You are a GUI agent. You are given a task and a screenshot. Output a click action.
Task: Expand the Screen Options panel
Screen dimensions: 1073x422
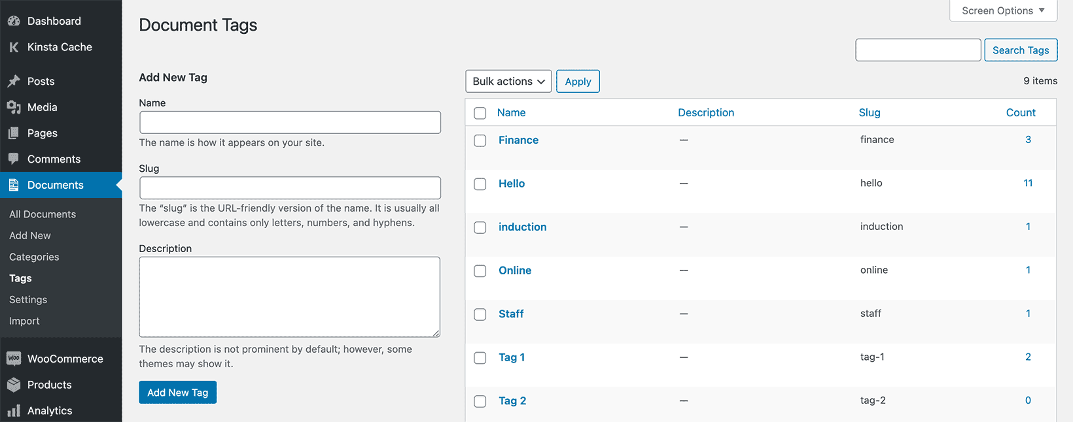[1003, 10]
